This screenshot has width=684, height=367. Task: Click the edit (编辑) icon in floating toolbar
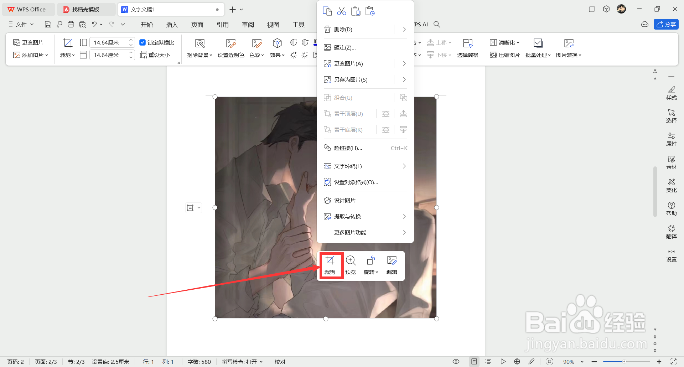tap(392, 260)
